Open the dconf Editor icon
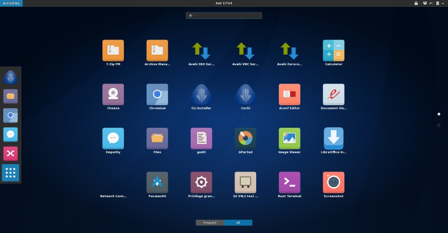Viewport: 448px width, 233px height. point(289,95)
